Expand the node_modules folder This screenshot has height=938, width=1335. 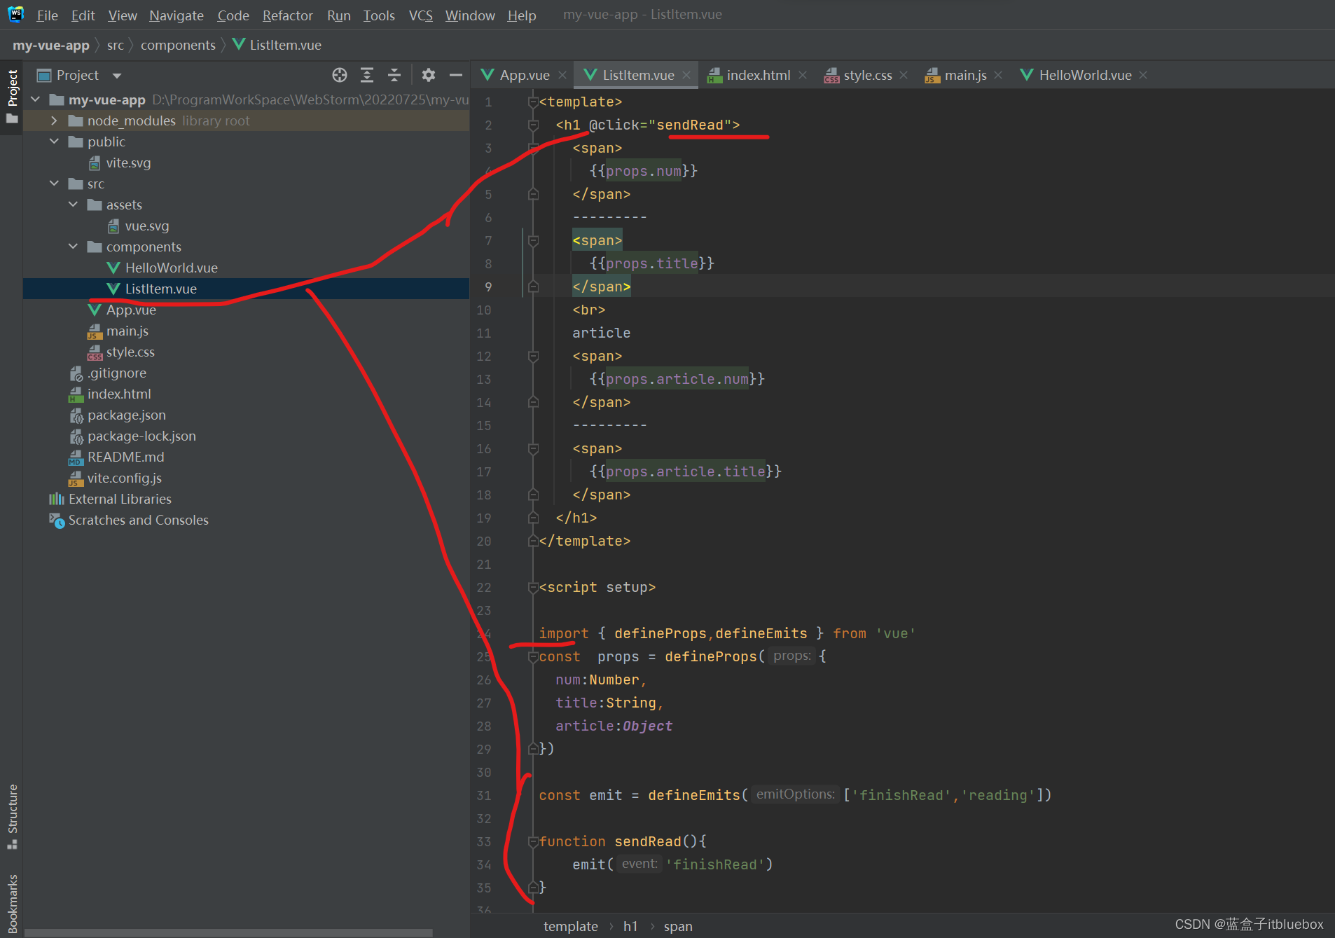(x=55, y=120)
